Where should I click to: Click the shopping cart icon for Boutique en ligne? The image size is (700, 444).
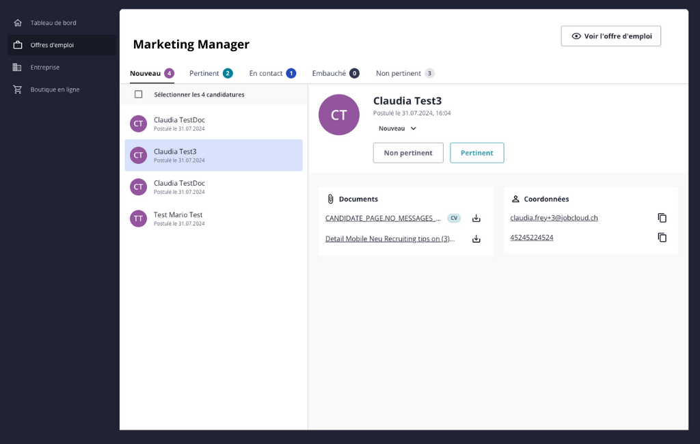tap(18, 89)
